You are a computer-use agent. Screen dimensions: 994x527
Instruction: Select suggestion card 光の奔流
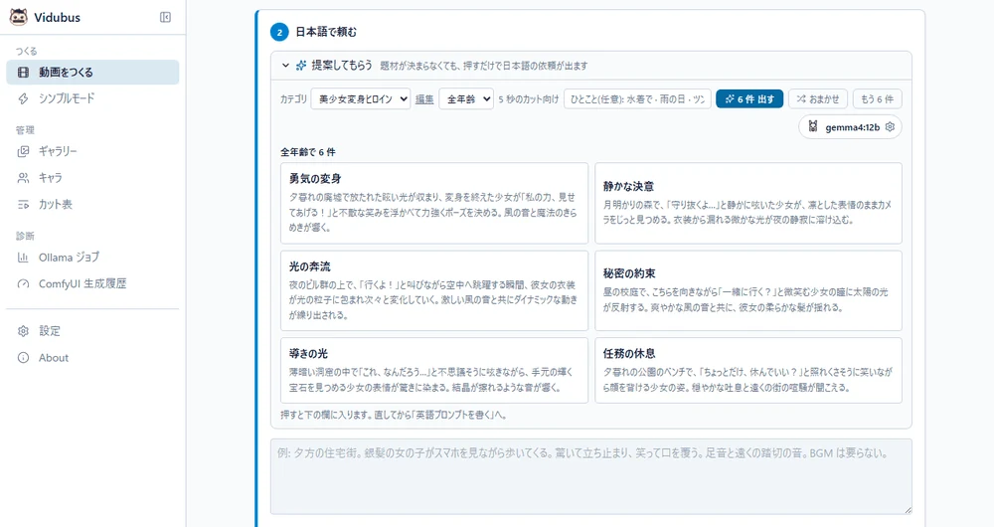click(434, 290)
